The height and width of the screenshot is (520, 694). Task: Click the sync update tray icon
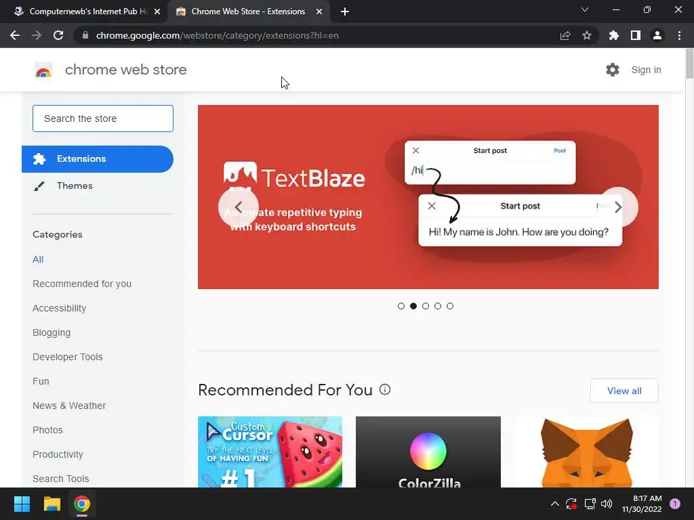point(571,504)
